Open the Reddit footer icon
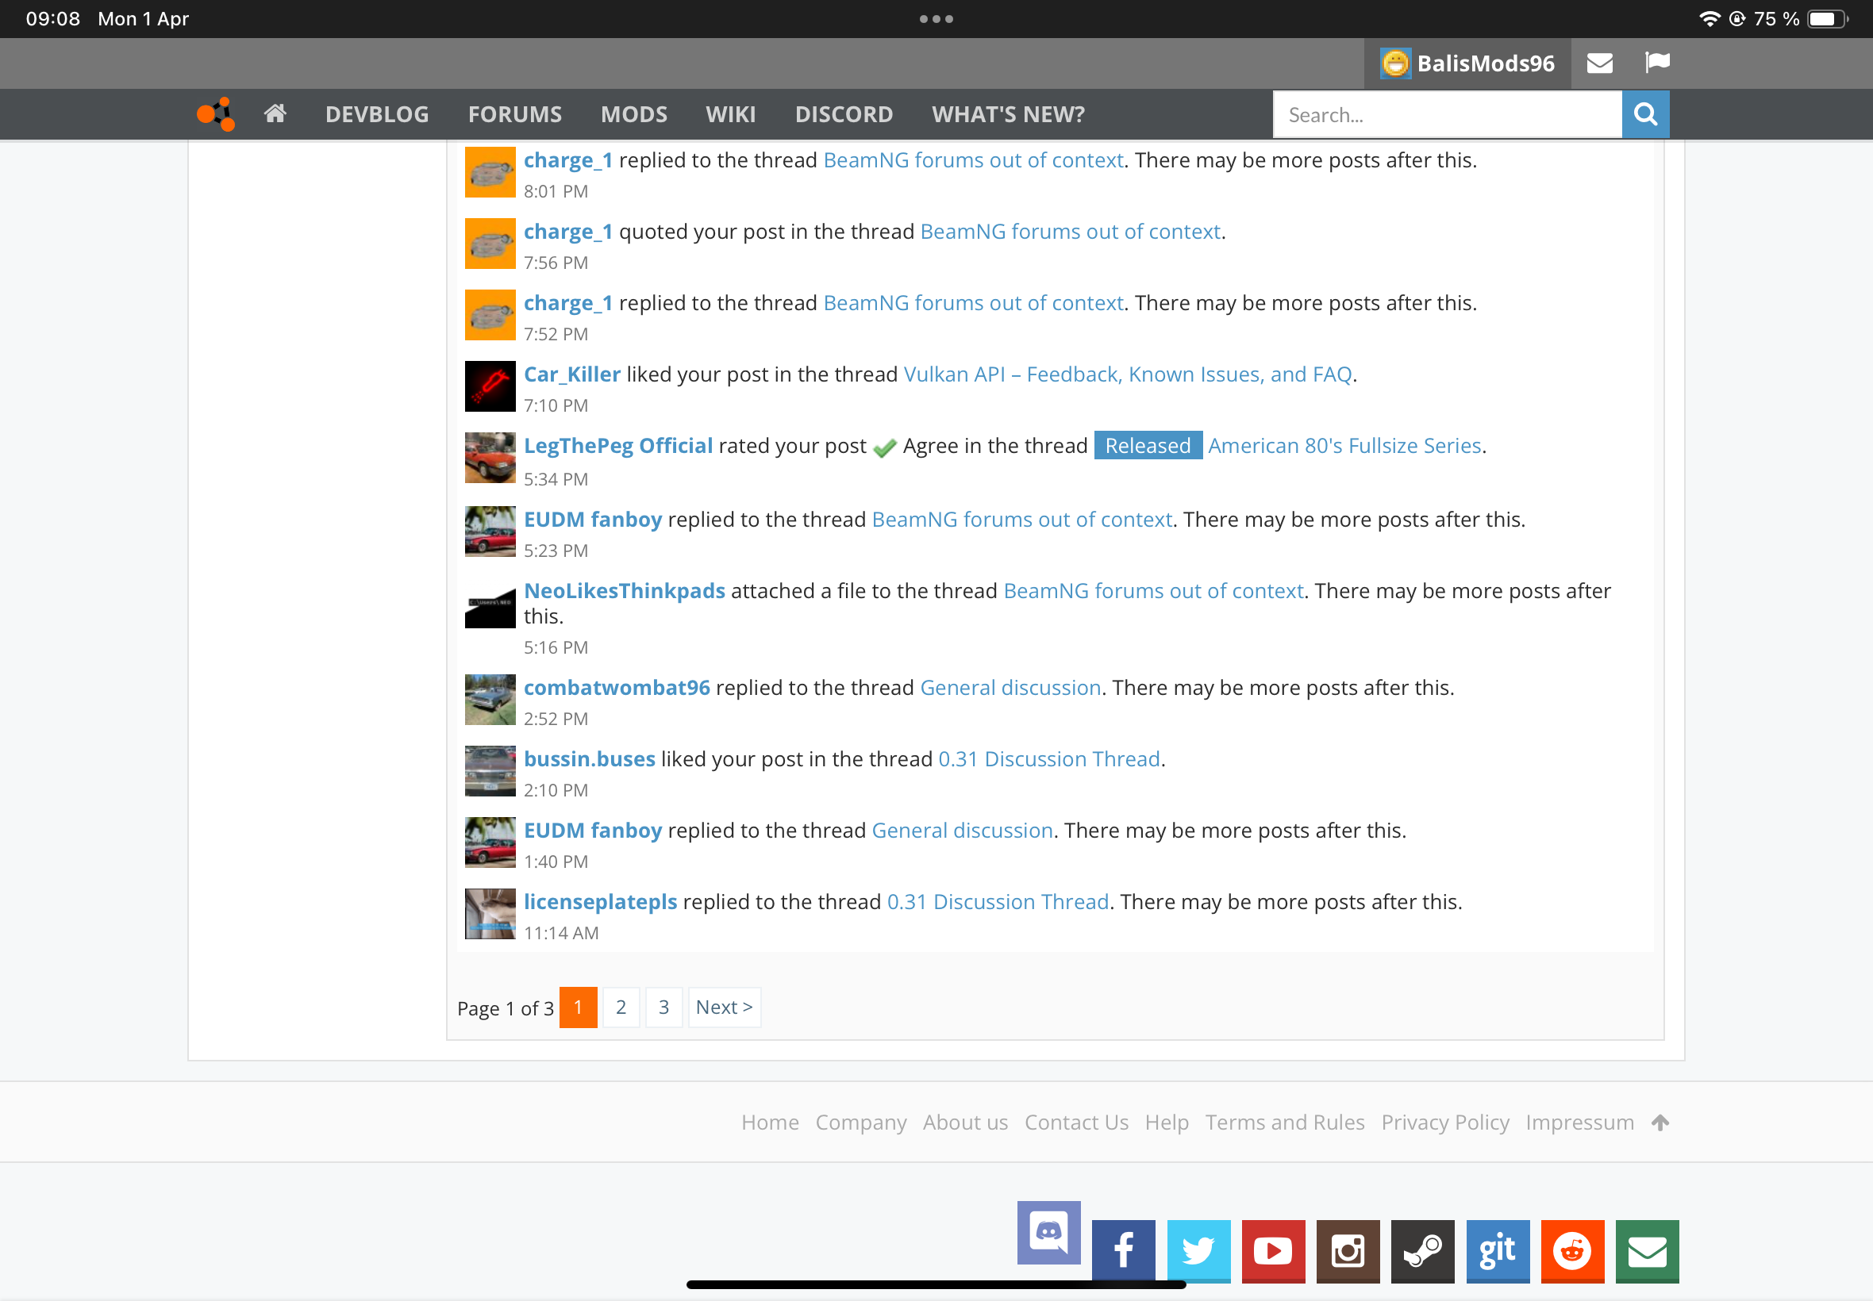This screenshot has width=1873, height=1301. (1572, 1251)
